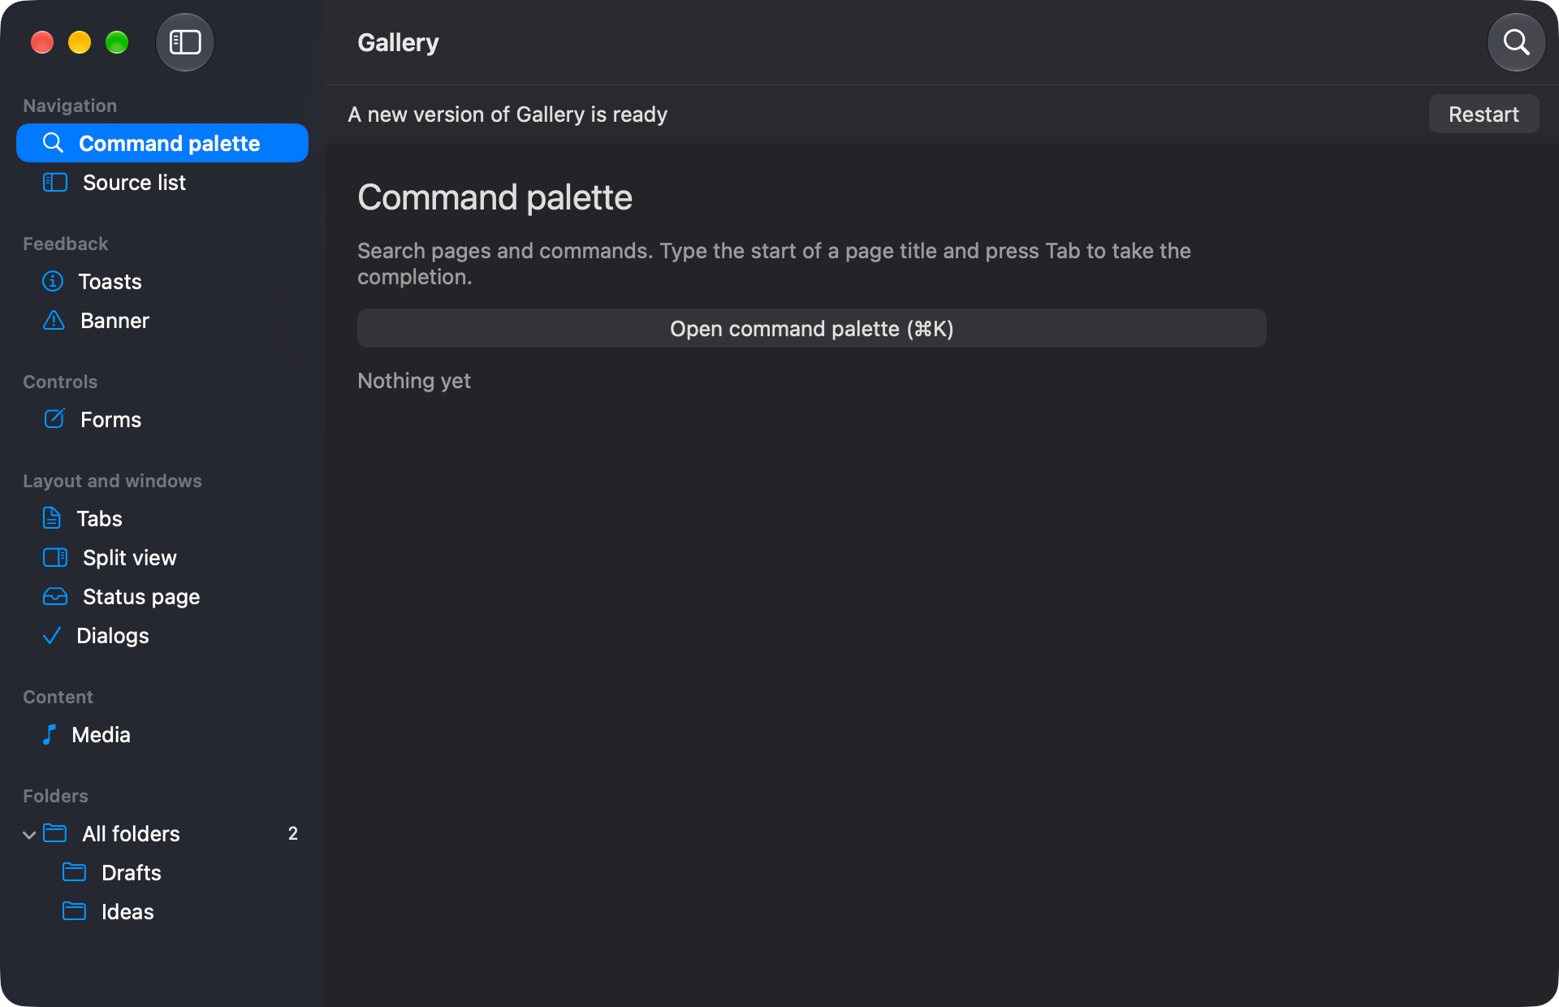
Task: Click the Command palette page heading
Action: click(x=494, y=197)
